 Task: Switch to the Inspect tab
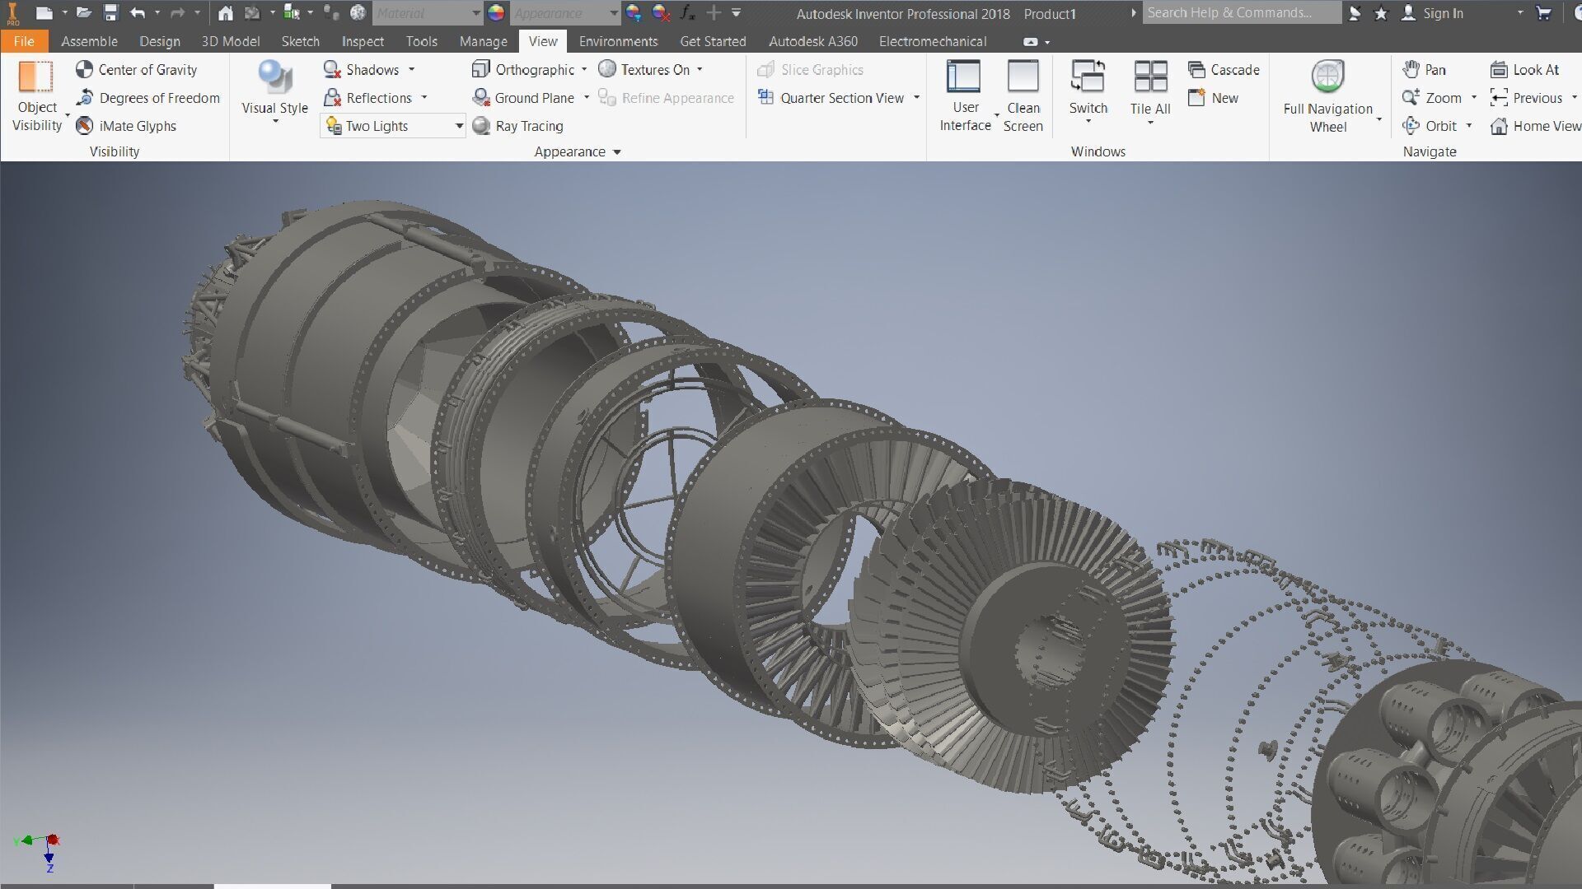pos(363,41)
